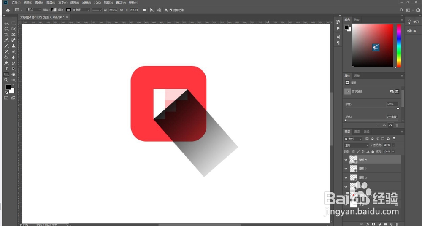This screenshot has height=226, width=422.
Task: Toggle the link between width and height
Action: [122, 10]
